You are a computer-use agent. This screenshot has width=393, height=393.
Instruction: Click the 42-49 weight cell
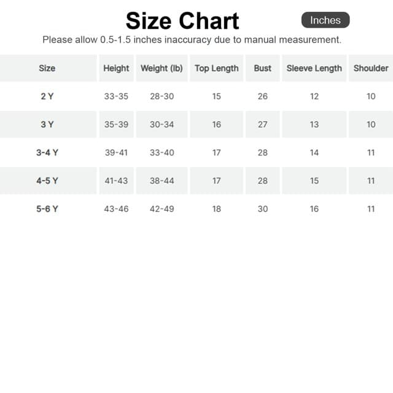coord(161,209)
